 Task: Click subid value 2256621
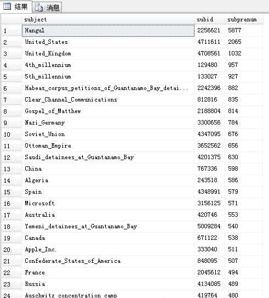coord(209,30)
